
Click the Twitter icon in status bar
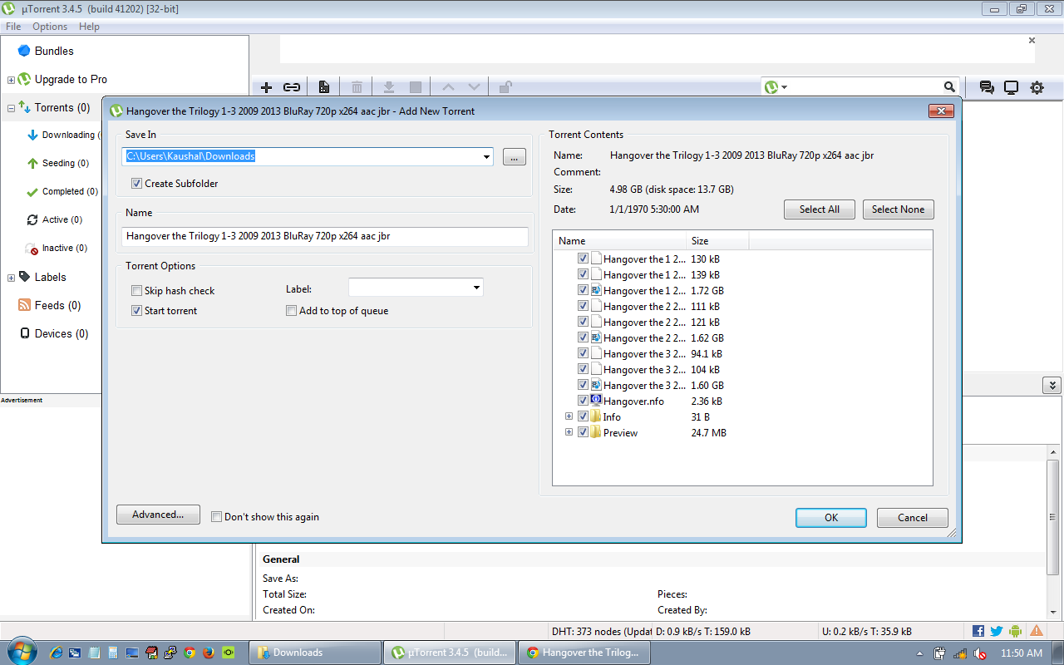(x=996, y=631)
